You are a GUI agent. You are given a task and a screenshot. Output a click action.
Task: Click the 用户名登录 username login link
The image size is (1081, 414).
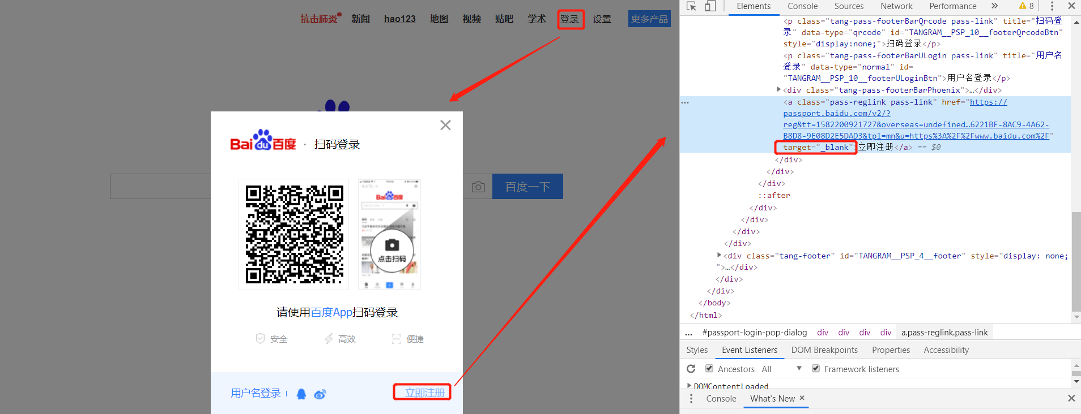pos(256,393)
